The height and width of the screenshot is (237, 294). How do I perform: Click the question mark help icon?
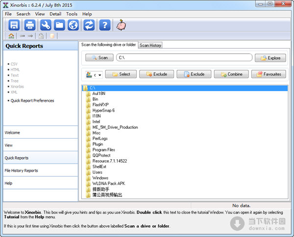[x=105, y=25]
